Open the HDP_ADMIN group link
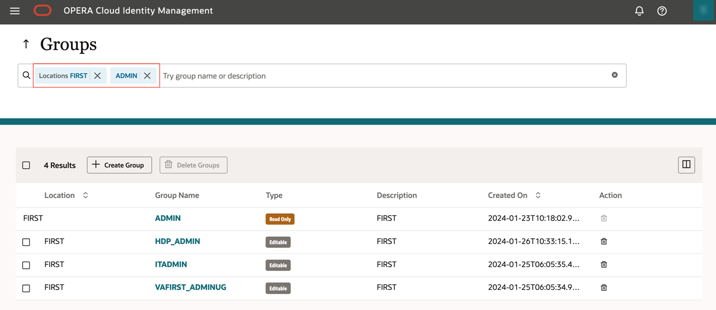 pyautogui.click(x=178, y=241)
